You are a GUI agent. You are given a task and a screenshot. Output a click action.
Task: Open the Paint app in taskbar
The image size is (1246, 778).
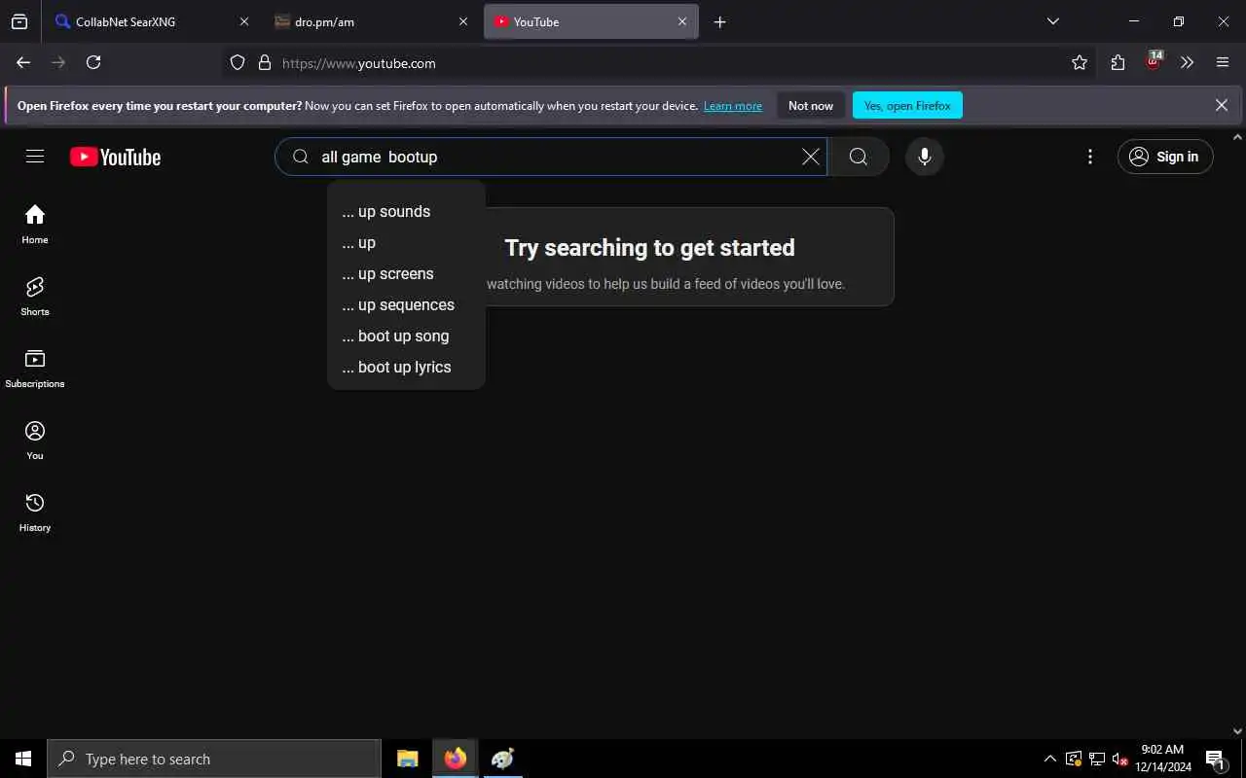click(503, 759)
